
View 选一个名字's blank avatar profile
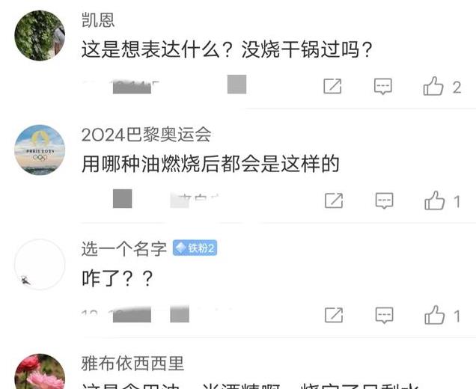(x=40, y=264)
